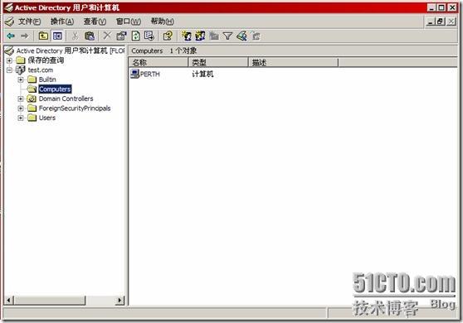Sort by the 描述 column header
This screenshot has height=323, width=463.
pos(293,62)
